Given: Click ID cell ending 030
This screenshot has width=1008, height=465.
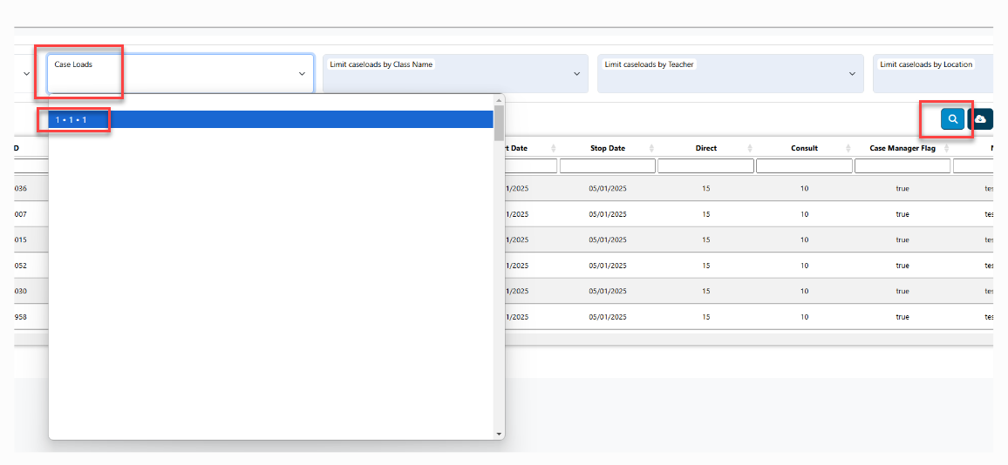Looking at the screenshot, I should click(20, 291).
